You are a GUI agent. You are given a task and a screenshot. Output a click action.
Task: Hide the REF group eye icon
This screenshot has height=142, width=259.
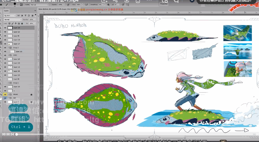5,98
